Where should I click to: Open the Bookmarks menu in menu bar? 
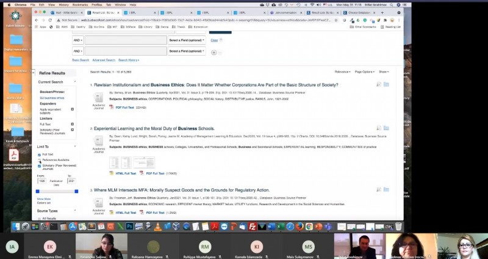[80, 5]
